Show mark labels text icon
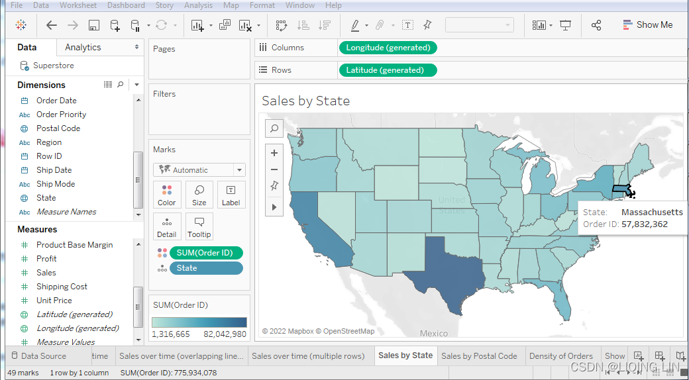Viewport: 689px width, 380px height. [x=408, y=25]
